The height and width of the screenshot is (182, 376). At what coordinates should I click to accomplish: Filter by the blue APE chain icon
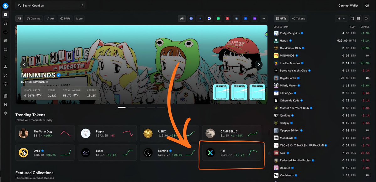246,18
